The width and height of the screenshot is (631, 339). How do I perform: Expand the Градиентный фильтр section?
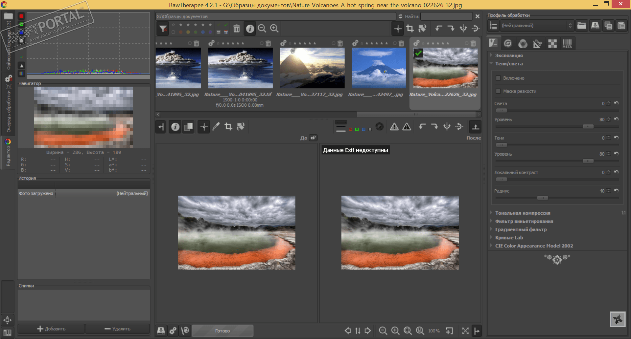(521, 229)
